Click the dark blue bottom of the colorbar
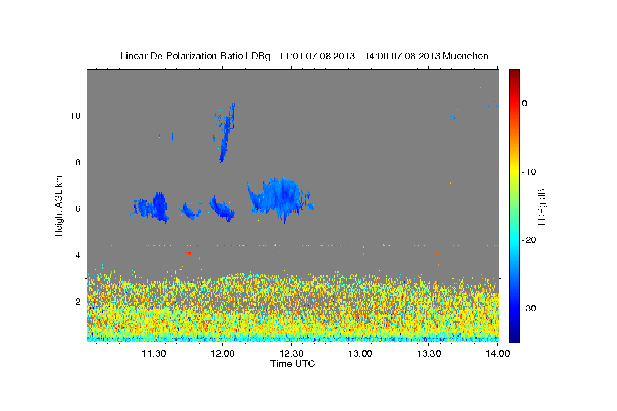This screenshot has height=411, width=617. click(514, 337)
